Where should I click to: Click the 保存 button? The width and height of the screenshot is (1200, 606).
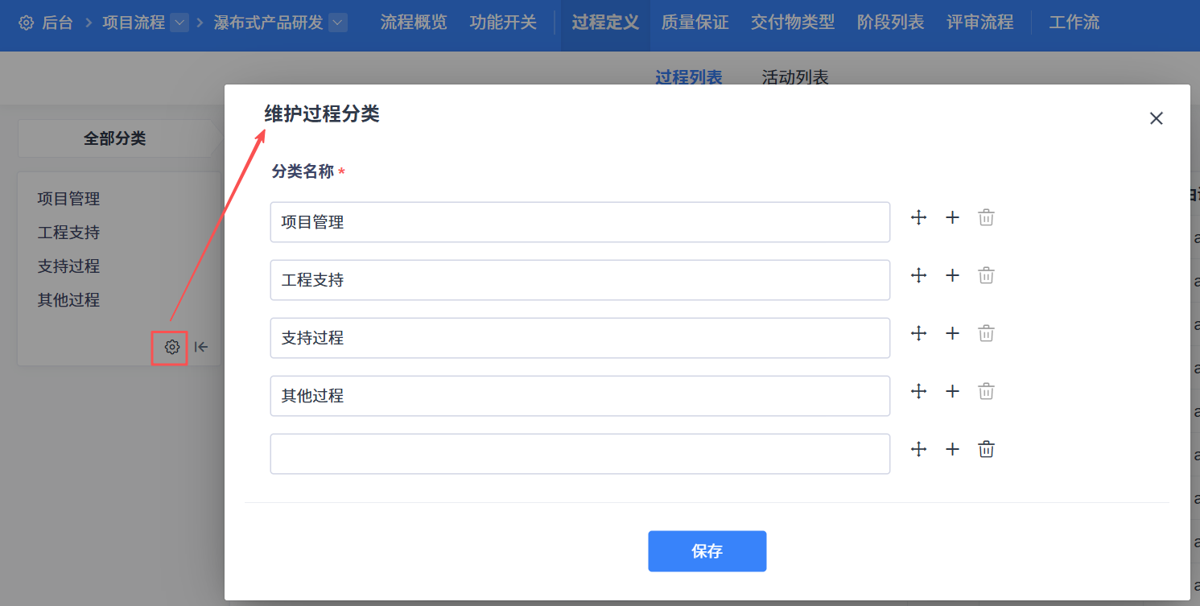(x=707, y=551)
